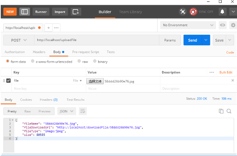The width and height of the screenshot is (237, 156).
Task: Click the environment quick look eye
Action: coord(222,25)
